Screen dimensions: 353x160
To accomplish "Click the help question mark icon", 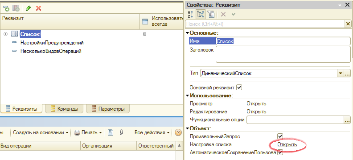I will pyautogui.click(x=178, y=132).
